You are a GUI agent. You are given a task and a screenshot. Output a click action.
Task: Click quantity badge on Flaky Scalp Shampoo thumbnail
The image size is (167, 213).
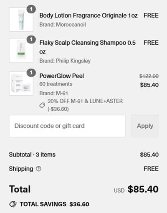[31, 40]
